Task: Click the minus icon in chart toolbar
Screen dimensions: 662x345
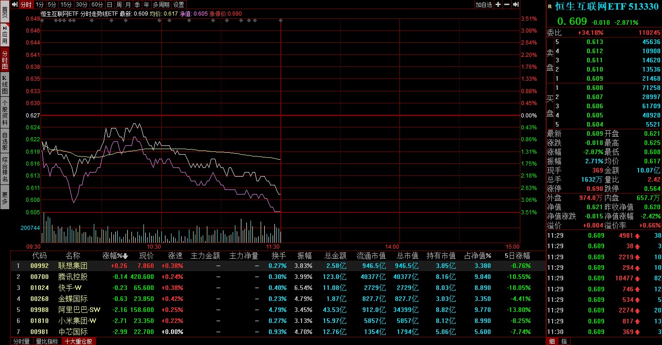Action: click(507, 5)
